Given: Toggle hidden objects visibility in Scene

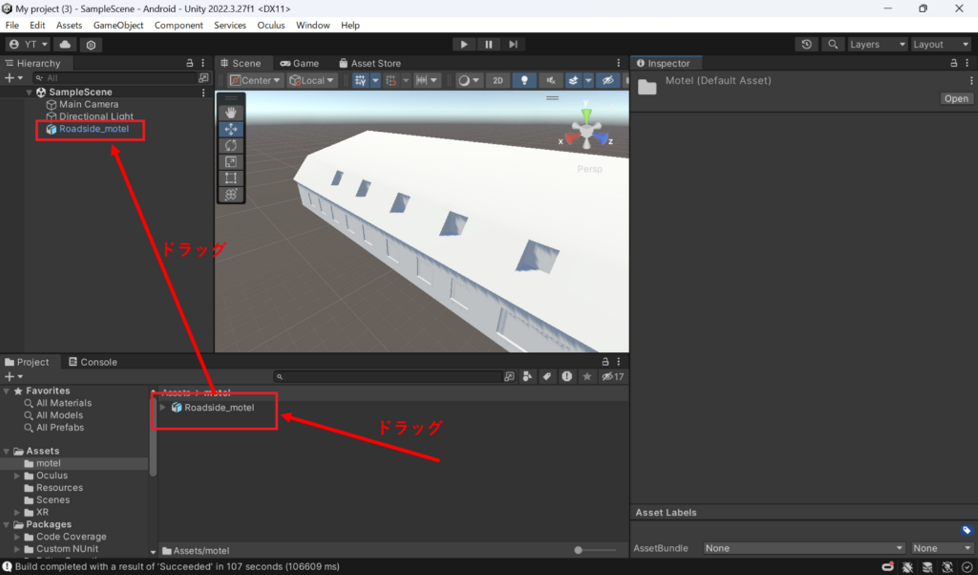Looking at the screenshot, I should point(608,80).
